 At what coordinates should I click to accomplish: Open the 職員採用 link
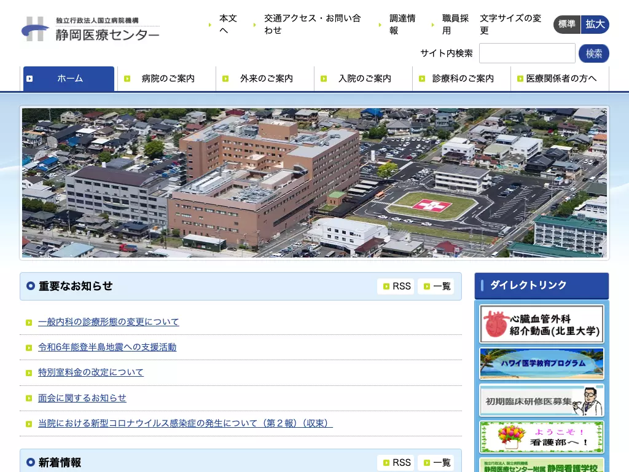tap(455, 24)
